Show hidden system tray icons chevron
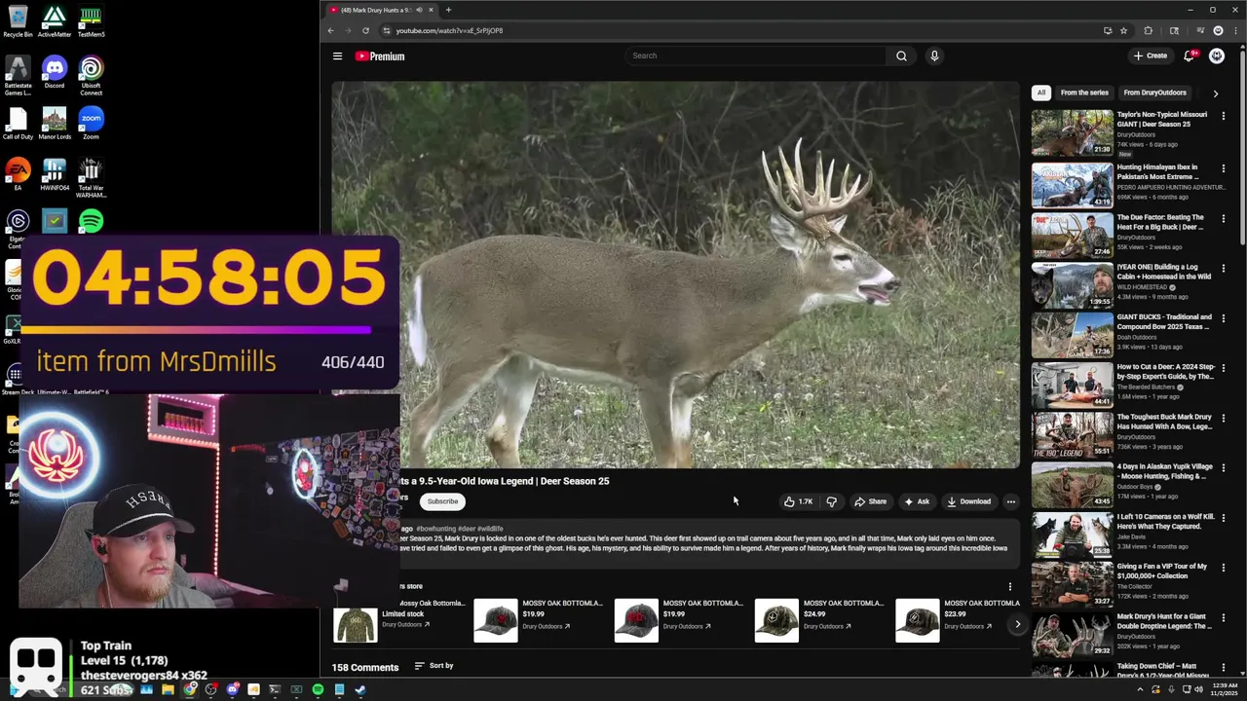Screen dimensions: 1247x701 pyautogui.click(x=1140, y=689)
